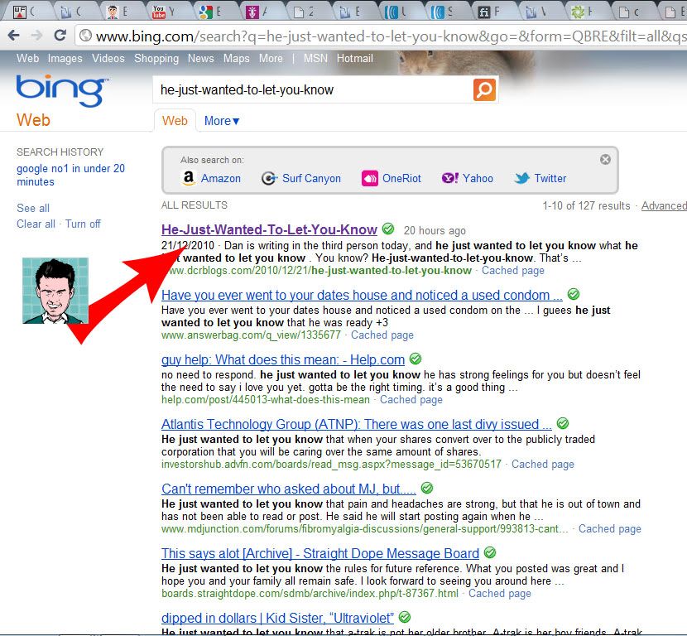Close the Also search on panel
The image size is (687, 636).
point(605,159)
